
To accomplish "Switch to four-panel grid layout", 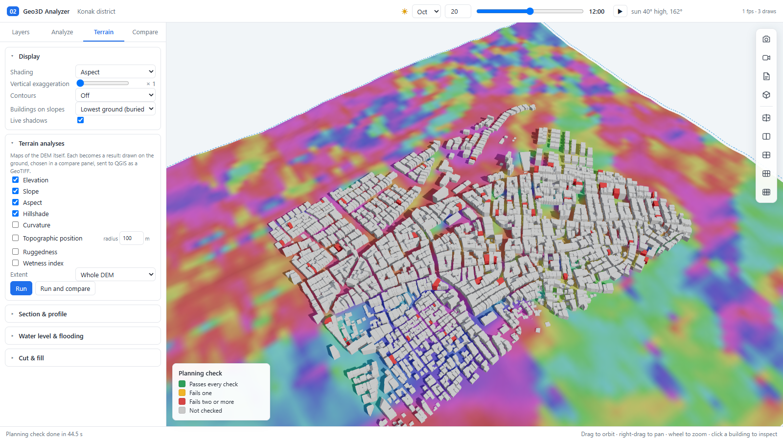I will (766, 155).
